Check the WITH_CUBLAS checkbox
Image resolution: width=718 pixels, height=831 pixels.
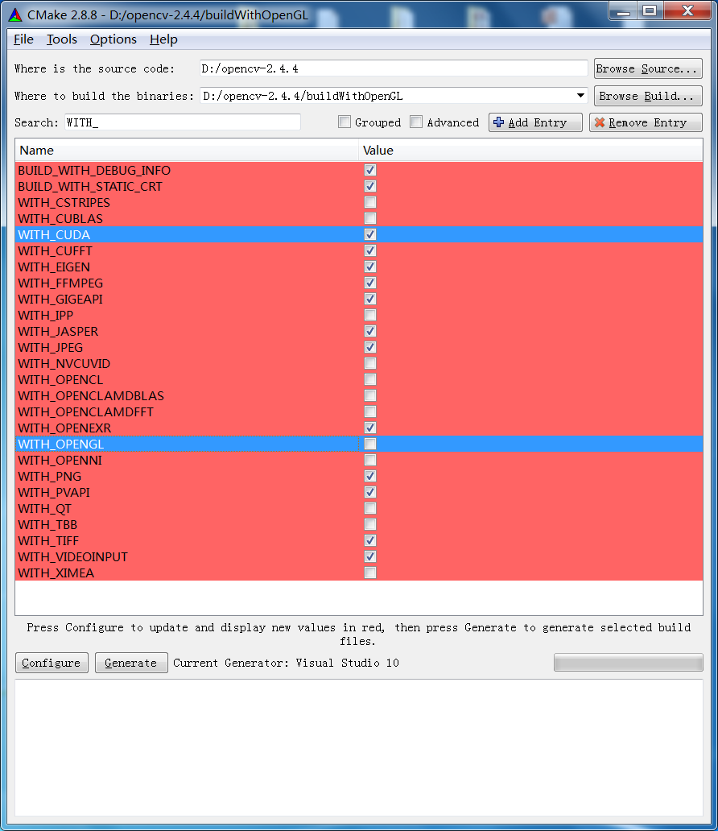click(370, 218)
